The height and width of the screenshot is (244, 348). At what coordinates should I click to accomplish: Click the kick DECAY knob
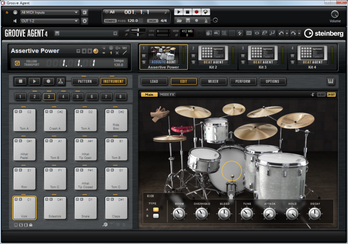pyautogui.click(x=315, y=214)
